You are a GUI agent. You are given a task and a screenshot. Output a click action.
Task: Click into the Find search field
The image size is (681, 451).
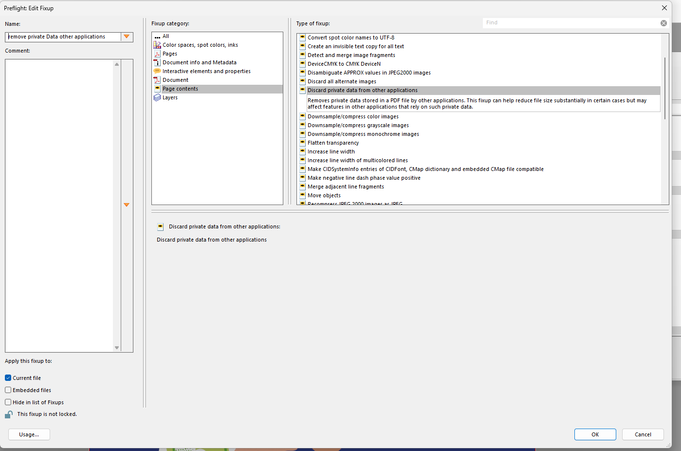click(x=570, y=23)
